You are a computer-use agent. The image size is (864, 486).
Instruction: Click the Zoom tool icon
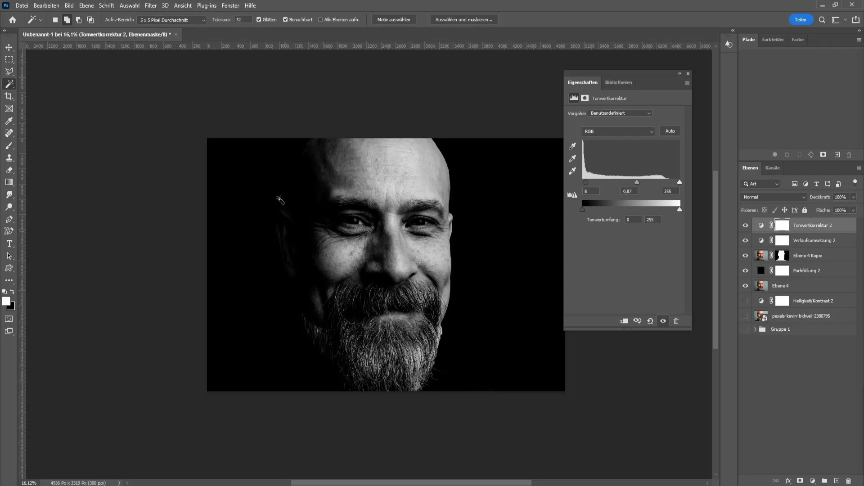tap(9, 207)
